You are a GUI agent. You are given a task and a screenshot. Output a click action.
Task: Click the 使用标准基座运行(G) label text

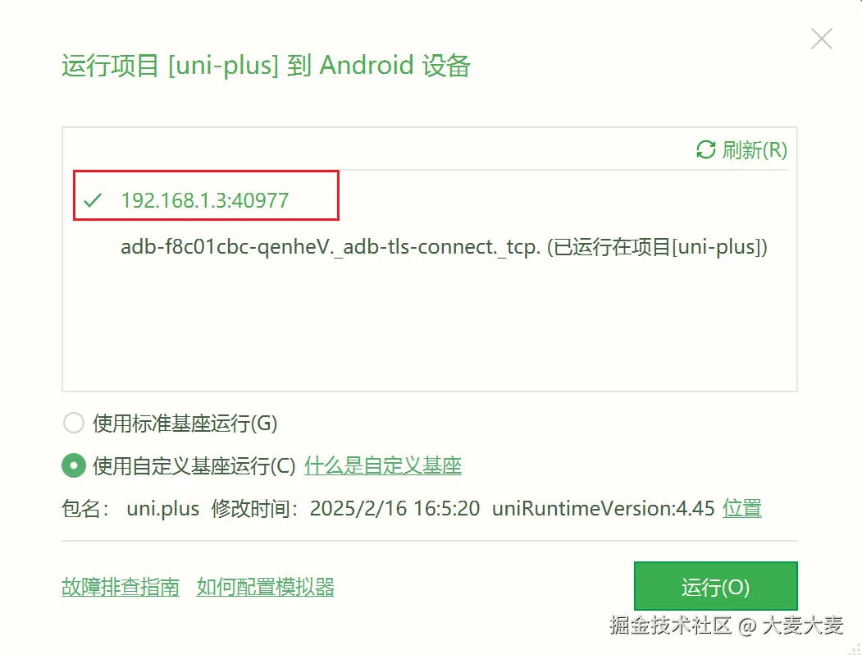pyautogui.click(x=185, y=423)
